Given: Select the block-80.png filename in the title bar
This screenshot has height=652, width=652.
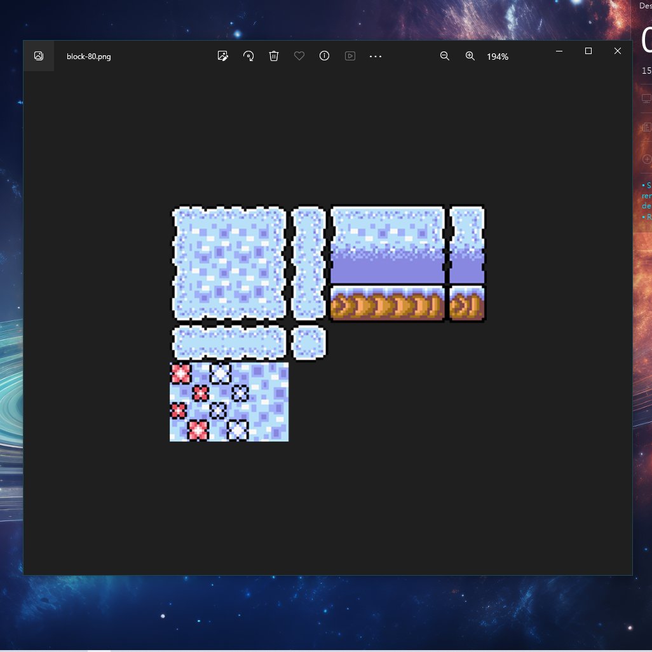Looking at the screenshot, I should pyautogui.click(x=89, y=56).
